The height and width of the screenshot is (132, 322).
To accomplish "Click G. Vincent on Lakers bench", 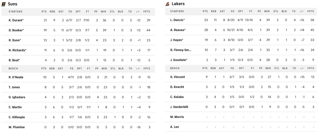I will 178,77.
